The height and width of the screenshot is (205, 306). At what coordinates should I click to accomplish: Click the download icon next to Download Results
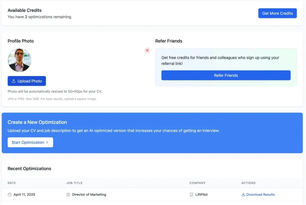pos(243,194)
